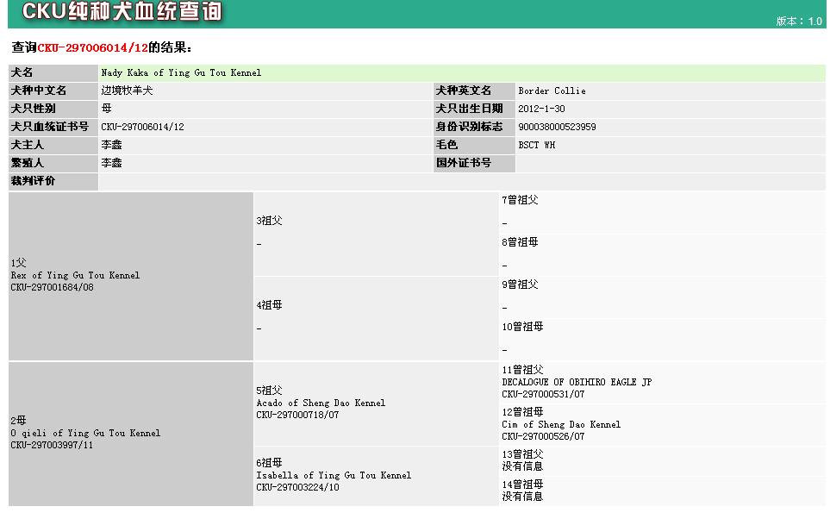The image size is (830, 519).
Task: Click 没有信息 under 14曾祖母
Action: click(522, 497)
